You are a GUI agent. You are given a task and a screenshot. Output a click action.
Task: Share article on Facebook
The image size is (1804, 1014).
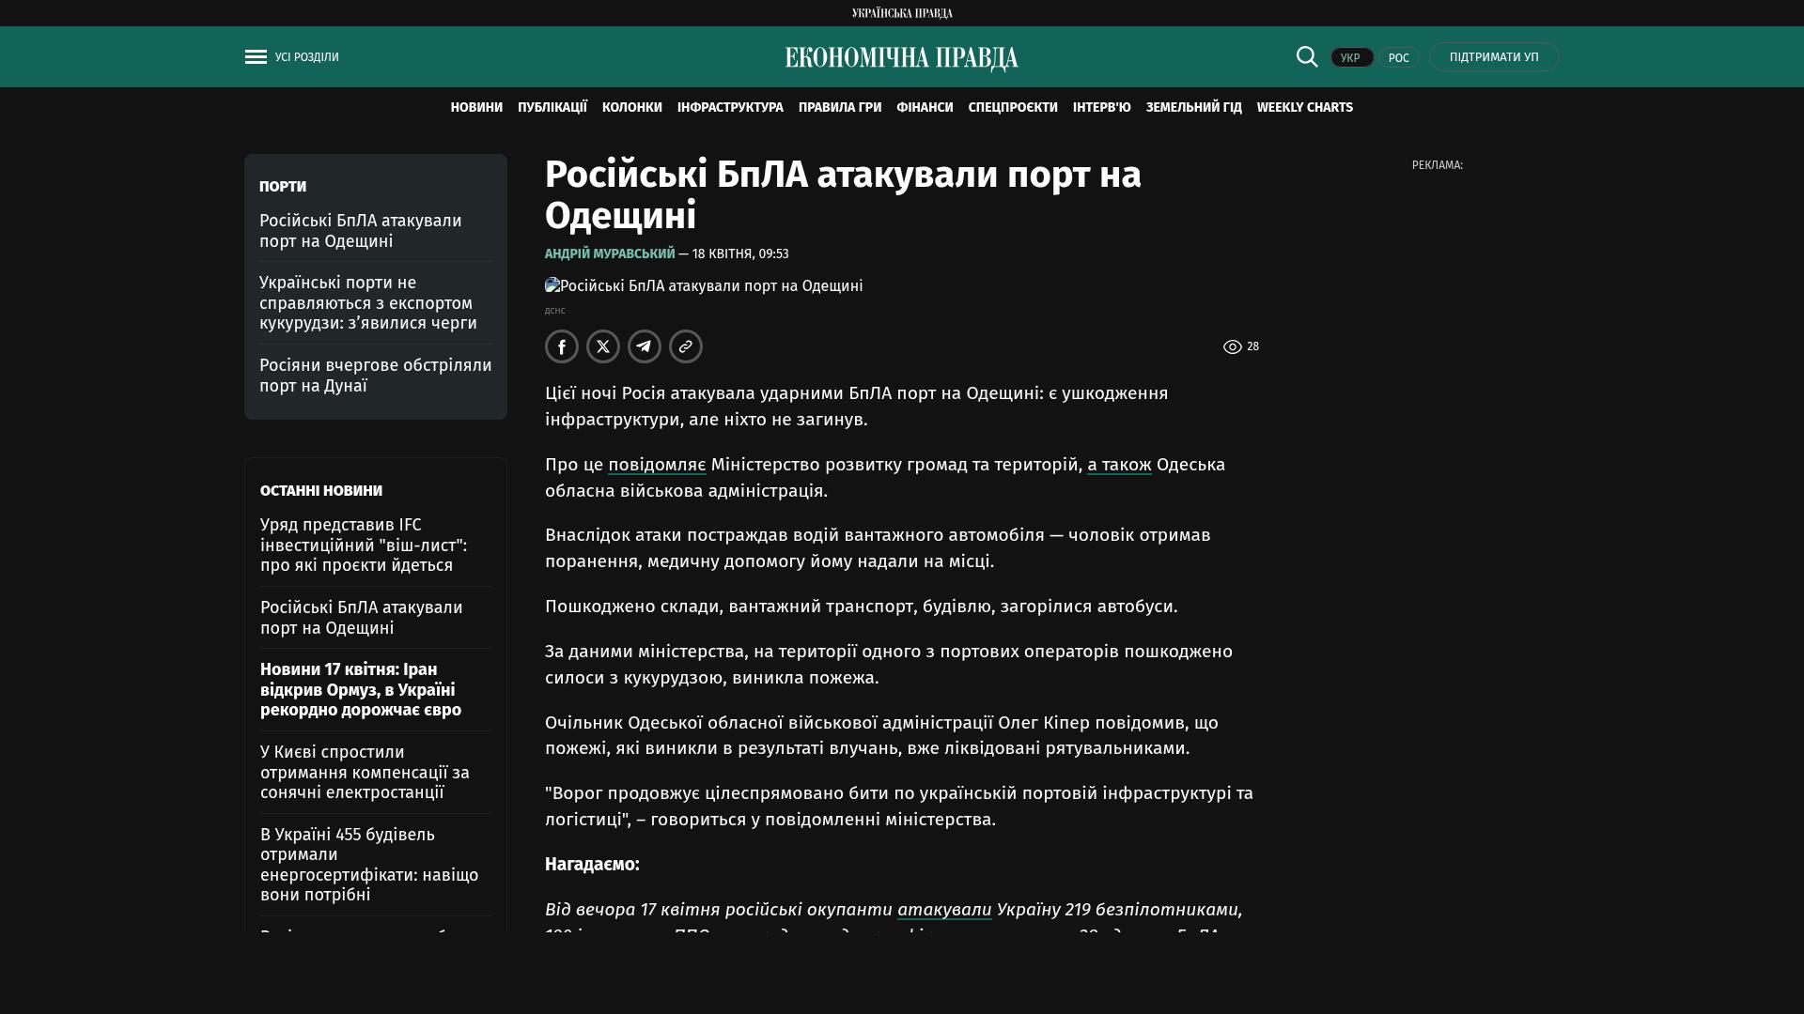[562, 346]
